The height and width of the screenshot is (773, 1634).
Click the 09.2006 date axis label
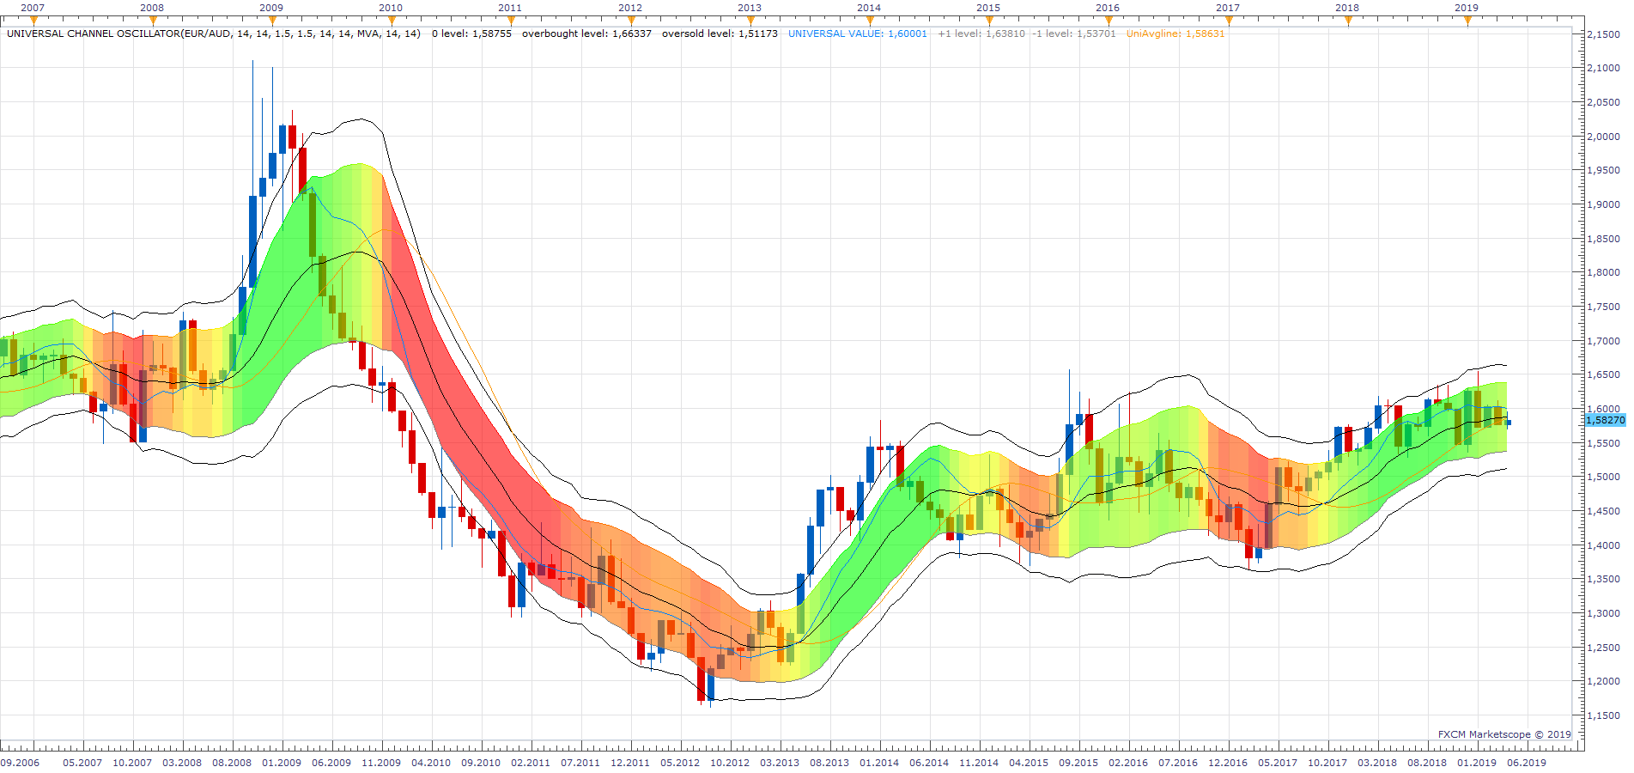pos(20,763)
